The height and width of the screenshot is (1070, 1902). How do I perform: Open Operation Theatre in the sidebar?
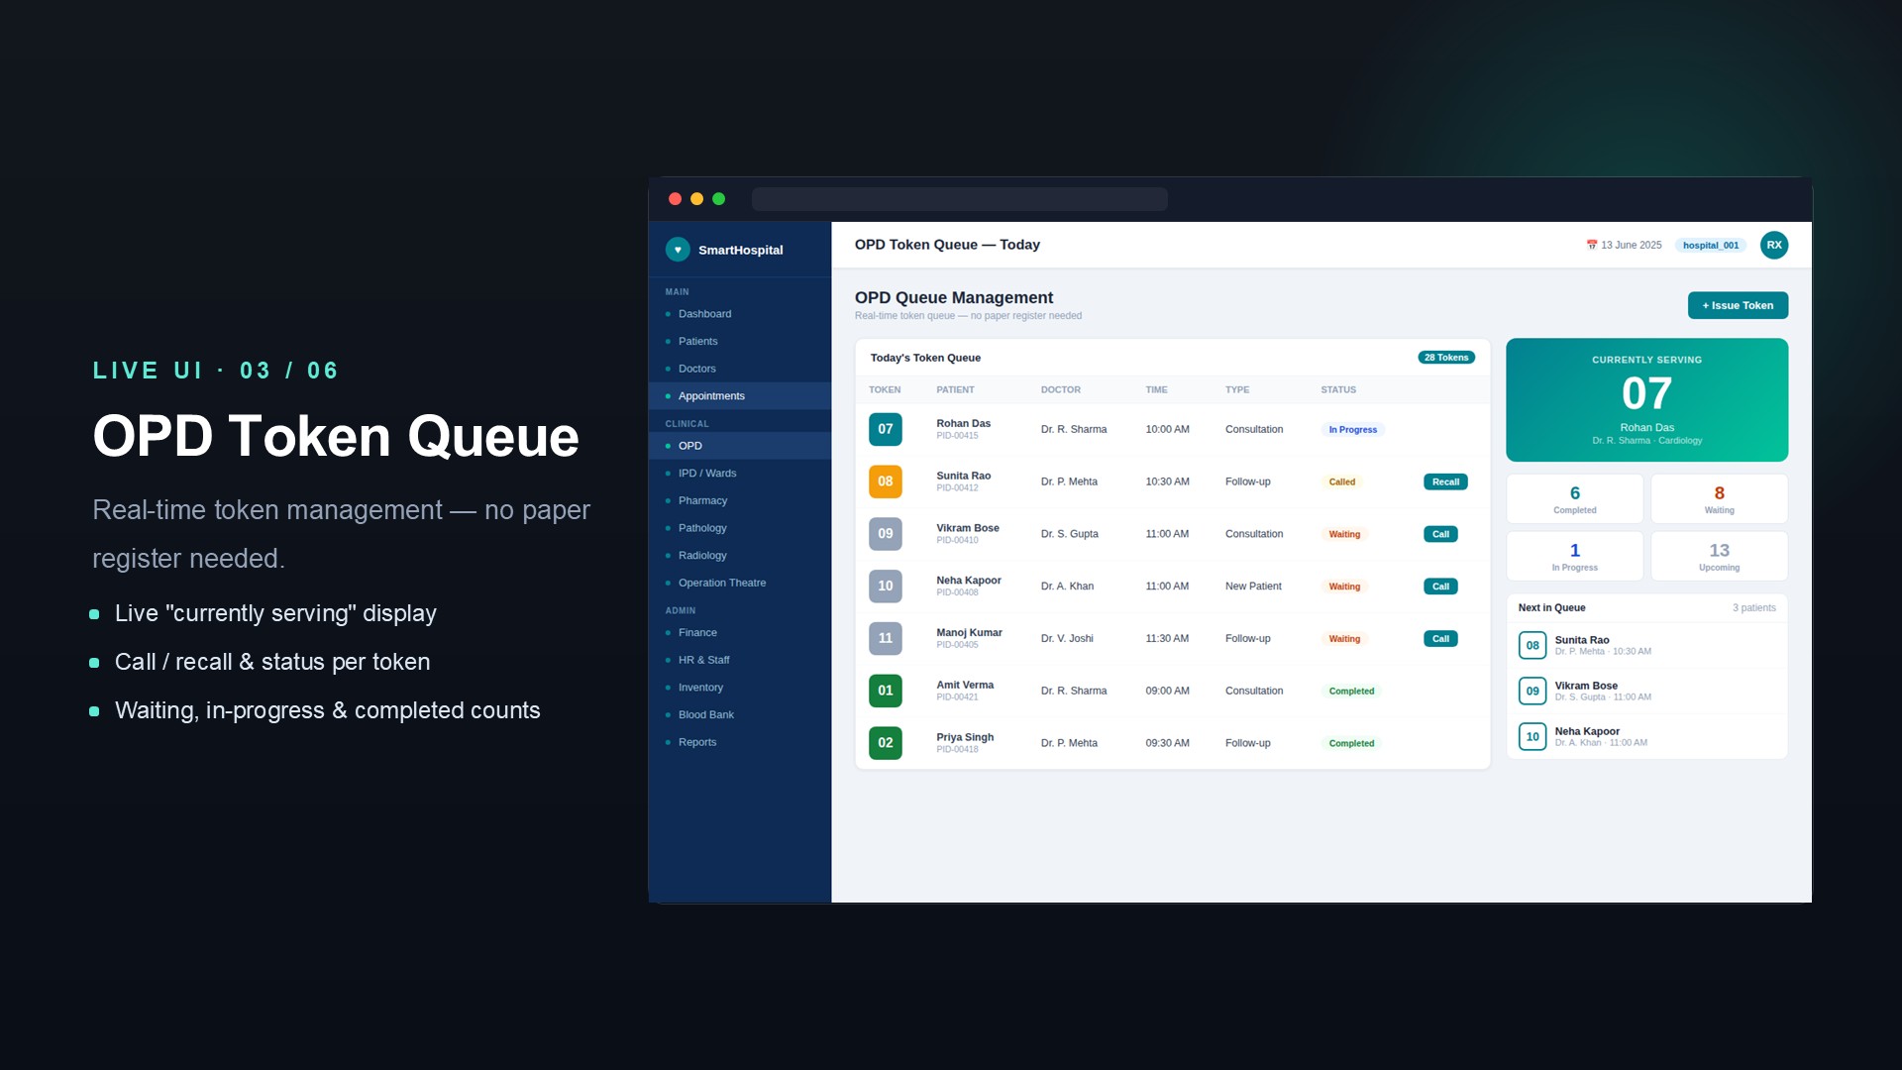coord(740,584)
